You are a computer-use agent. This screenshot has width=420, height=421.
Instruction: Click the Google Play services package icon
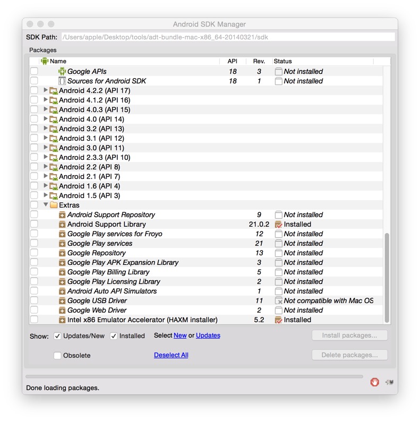(x=62, y=244)
